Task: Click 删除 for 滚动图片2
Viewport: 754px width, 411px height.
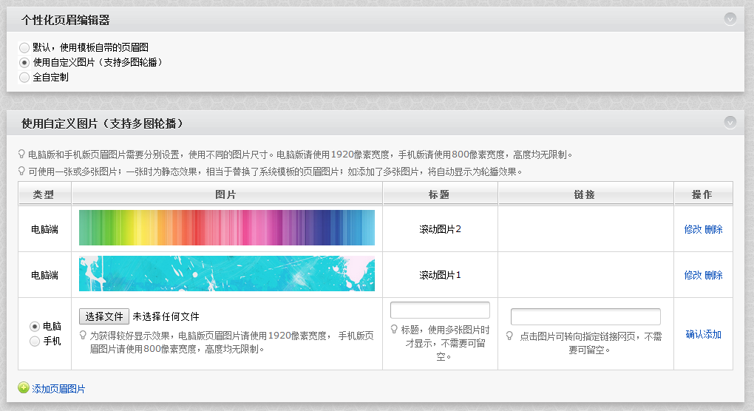Action: pyautogui.click(x=713, y=229)
